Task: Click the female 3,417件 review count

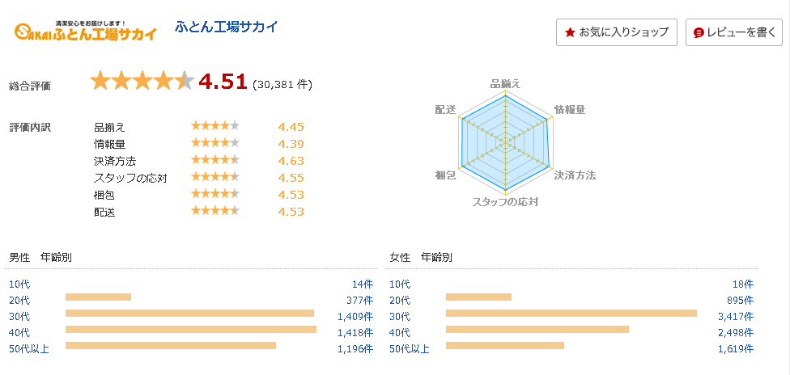Action: [736, 317]
